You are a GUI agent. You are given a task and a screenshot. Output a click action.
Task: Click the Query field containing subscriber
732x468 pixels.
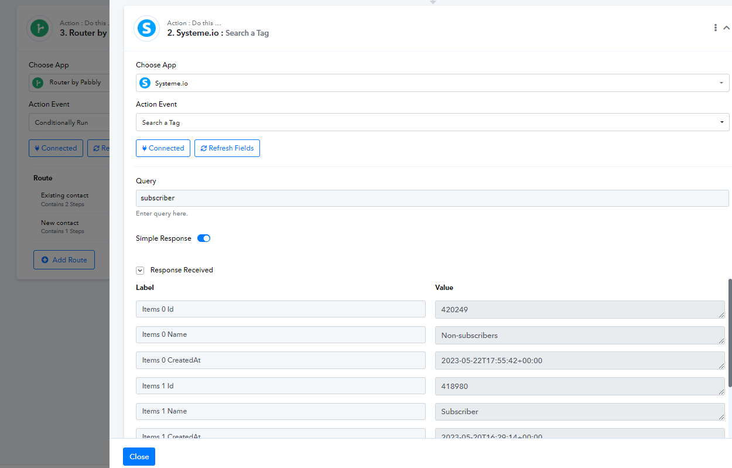[432, 198]
